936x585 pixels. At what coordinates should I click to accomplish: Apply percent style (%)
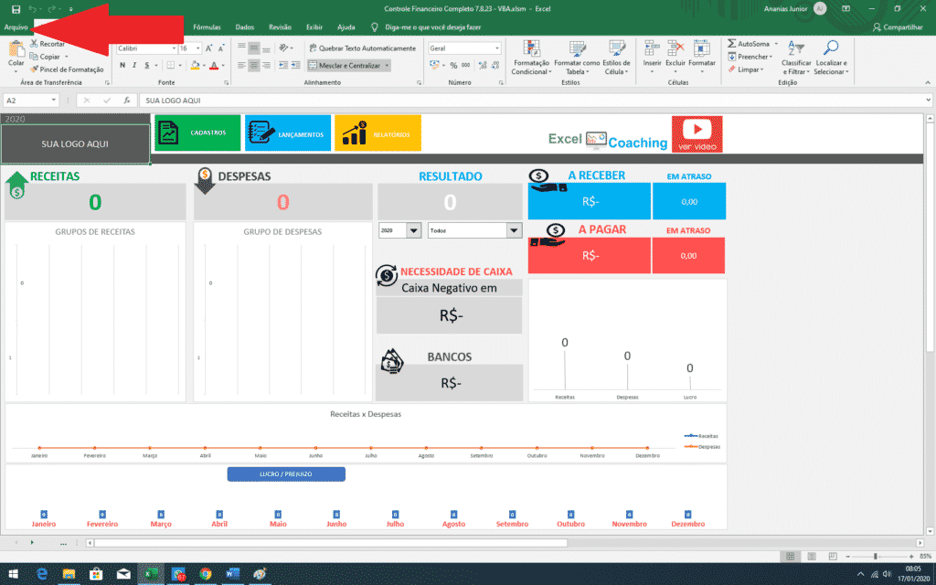[453, 65]
